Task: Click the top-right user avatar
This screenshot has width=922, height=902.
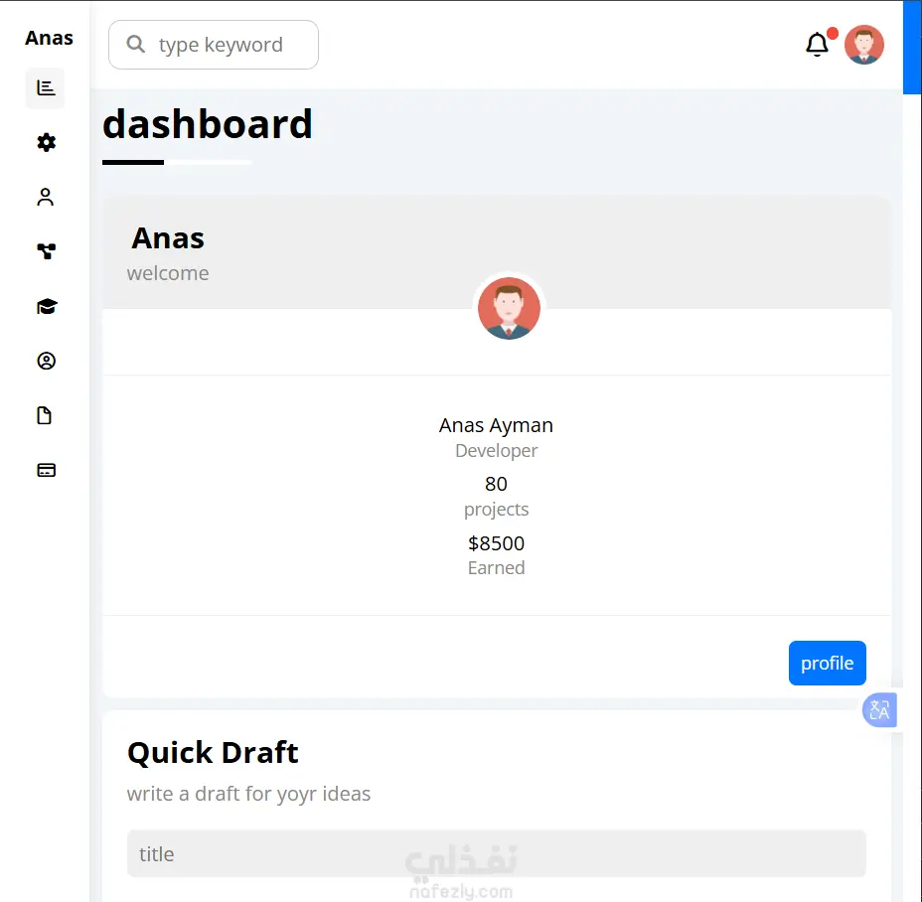Action: (x=863, y=45)
